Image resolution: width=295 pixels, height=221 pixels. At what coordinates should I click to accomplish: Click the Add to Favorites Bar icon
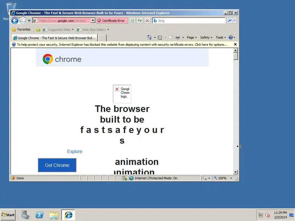point(38,30)
